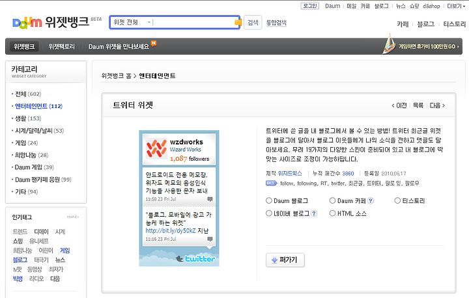This screenshot has width=469, height=298.
Task: Select 엔터테인먼트 (112) category
Action: [x=38, y=106]
